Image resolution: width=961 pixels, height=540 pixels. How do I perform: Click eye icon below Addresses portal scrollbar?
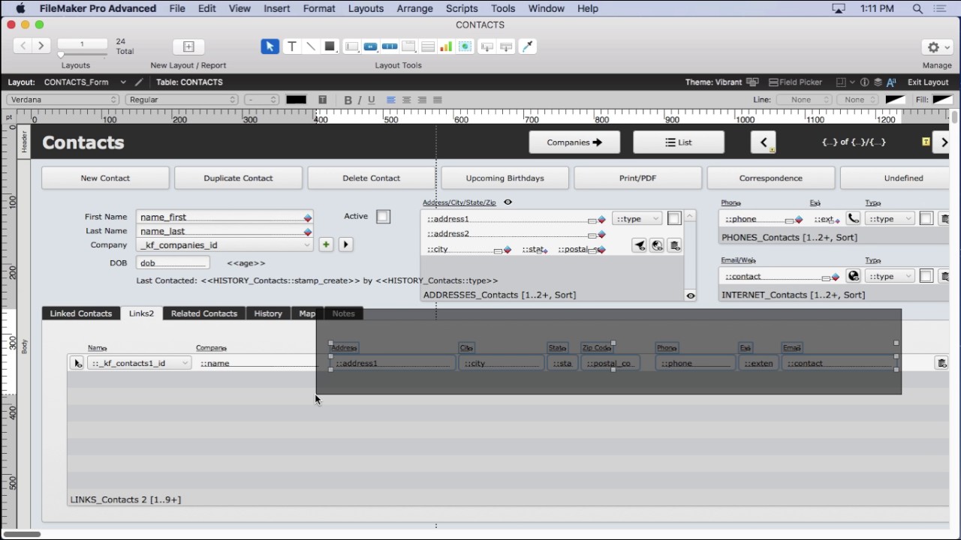tap(691, 295)
